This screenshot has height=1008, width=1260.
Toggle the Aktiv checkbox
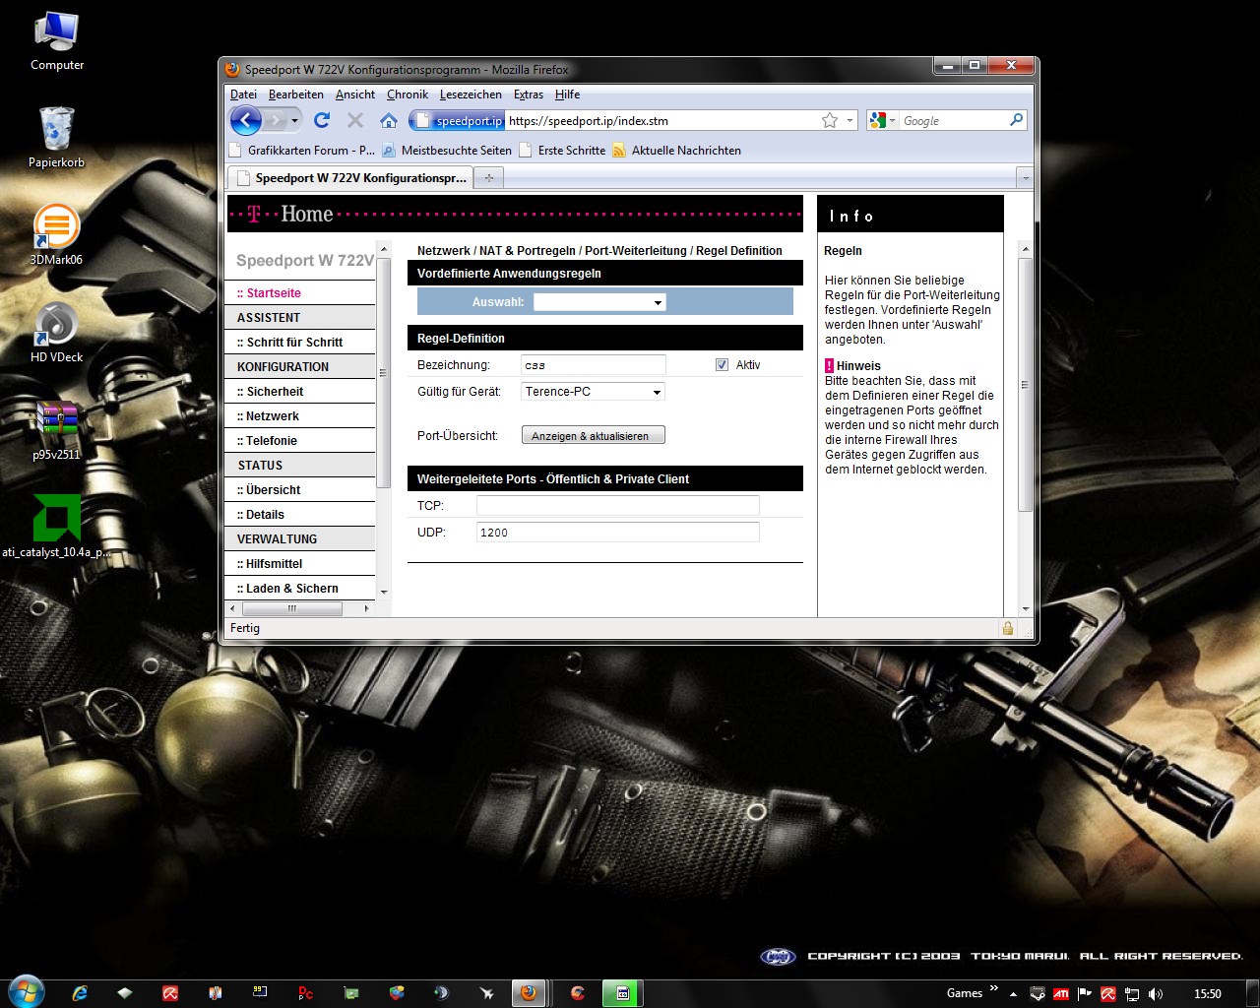pos(722,364)
